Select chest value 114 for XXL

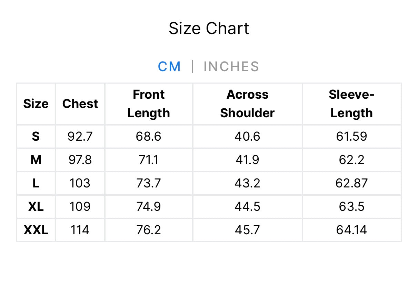point(80,230)
